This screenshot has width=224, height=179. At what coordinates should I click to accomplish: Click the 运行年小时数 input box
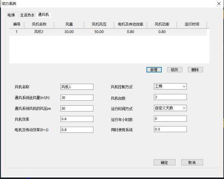point(170,119)
